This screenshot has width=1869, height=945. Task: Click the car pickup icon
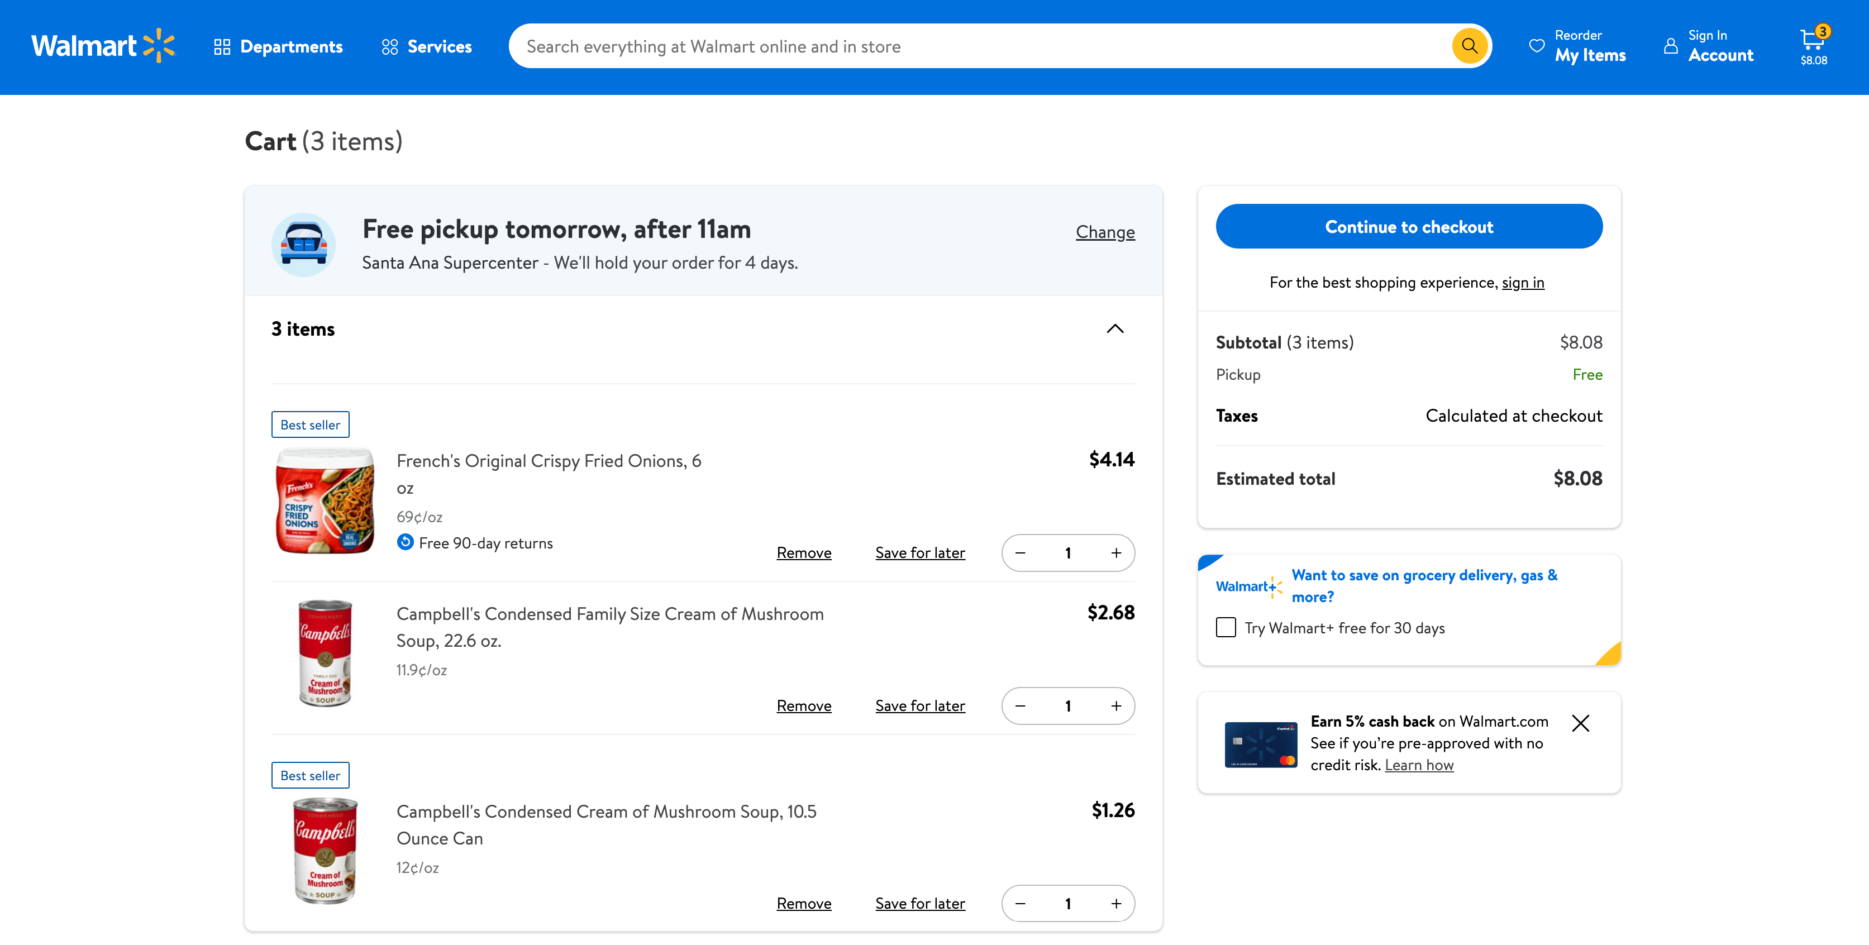point(303,245)
